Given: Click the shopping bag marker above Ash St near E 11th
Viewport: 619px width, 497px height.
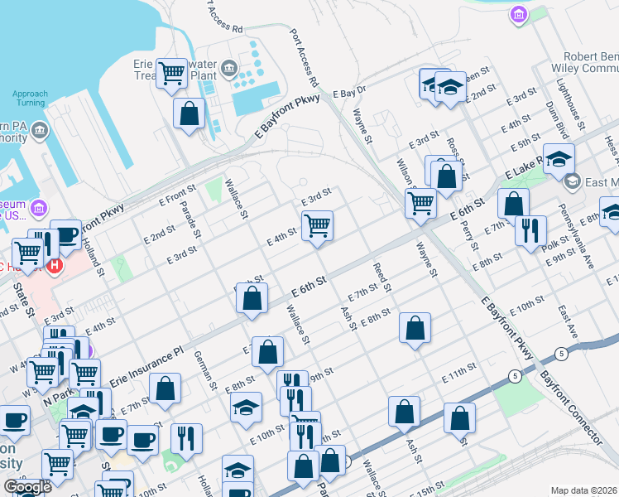Looking at the screenshot, I should (x=404, y=413).
